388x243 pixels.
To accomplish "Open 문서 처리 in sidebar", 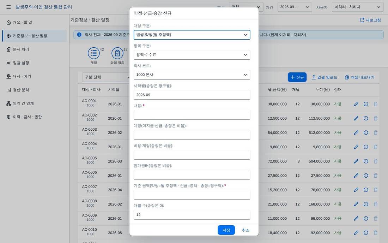I will coord(35,49).
